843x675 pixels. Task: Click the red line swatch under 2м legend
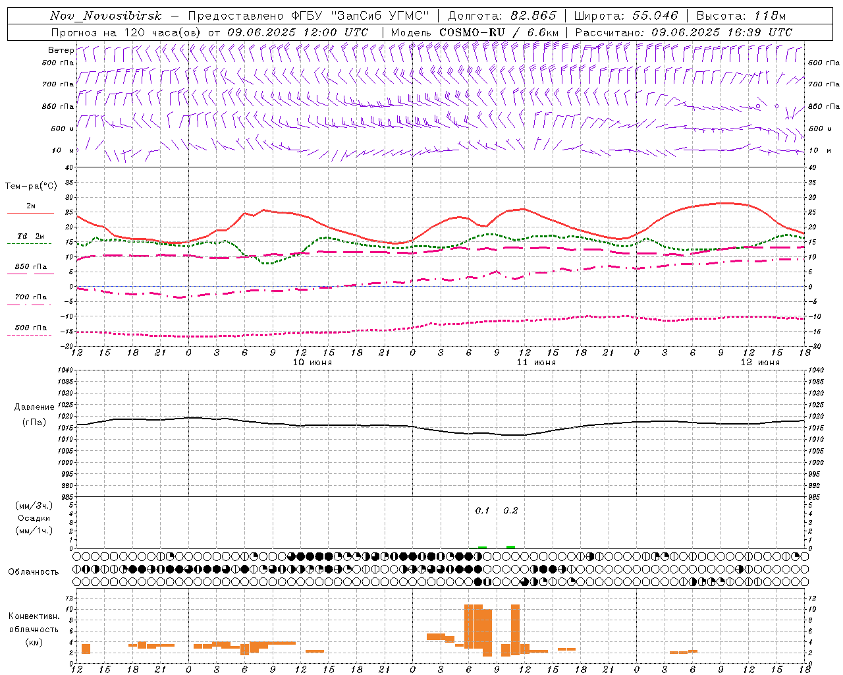click(x=30, y=213)
